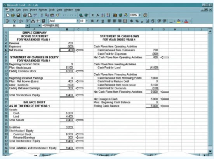The image size is (214, 159).
Task: Print the sheet with the printer icon
Action: click(25, 15)
